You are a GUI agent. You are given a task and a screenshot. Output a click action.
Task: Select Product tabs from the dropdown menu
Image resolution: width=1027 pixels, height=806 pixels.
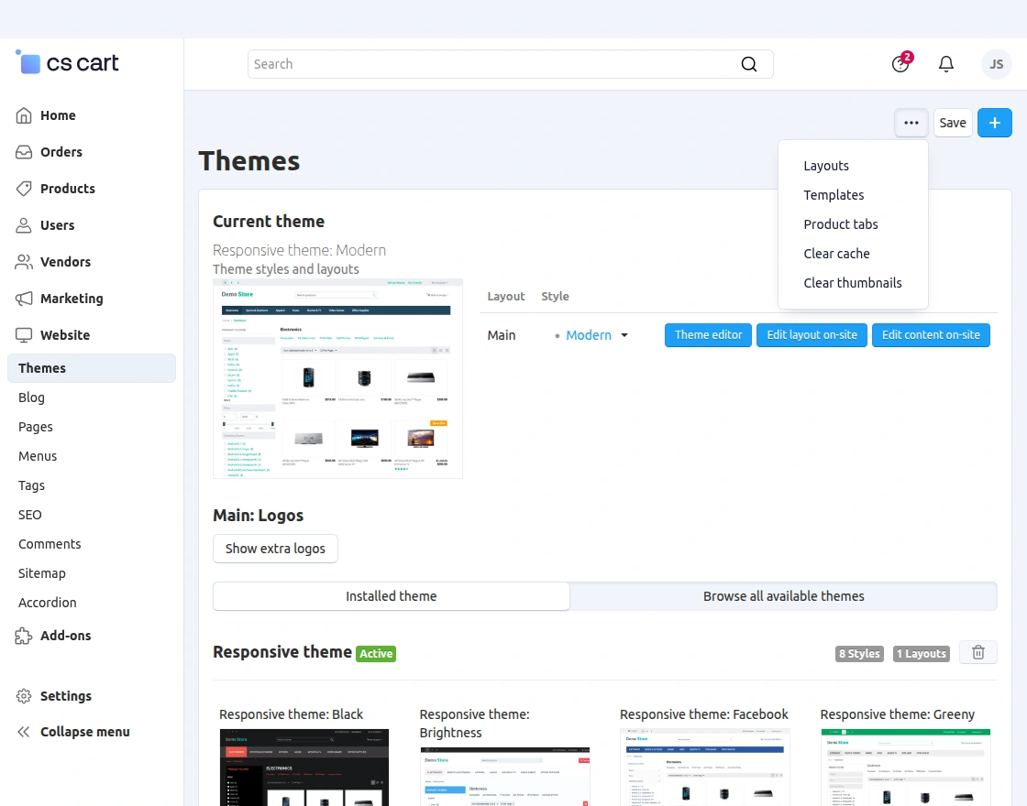[840, 224]
